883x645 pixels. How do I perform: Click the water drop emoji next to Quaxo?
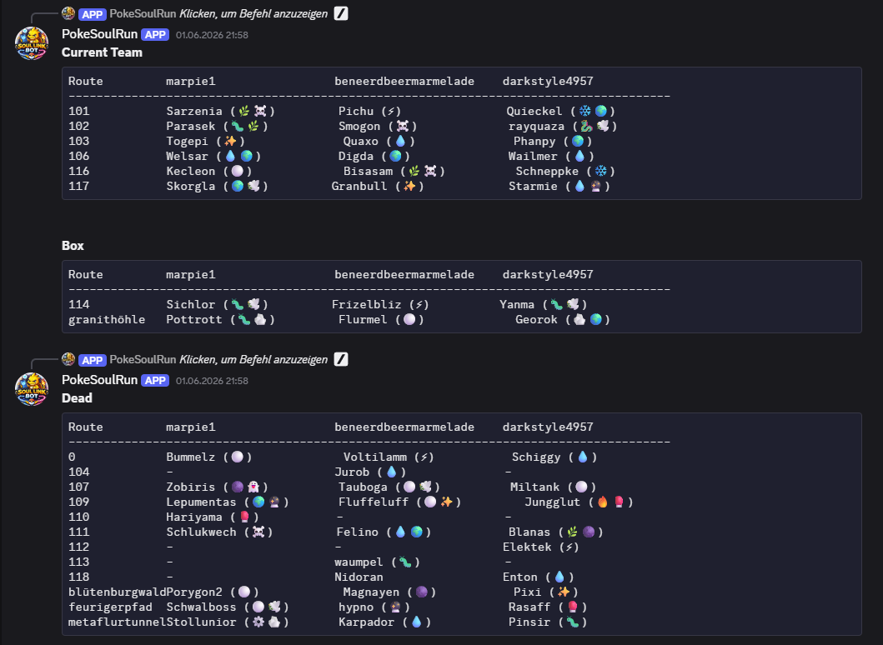(x=400, y=142)
